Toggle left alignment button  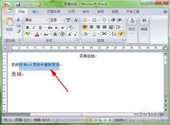tap(85, 27)
